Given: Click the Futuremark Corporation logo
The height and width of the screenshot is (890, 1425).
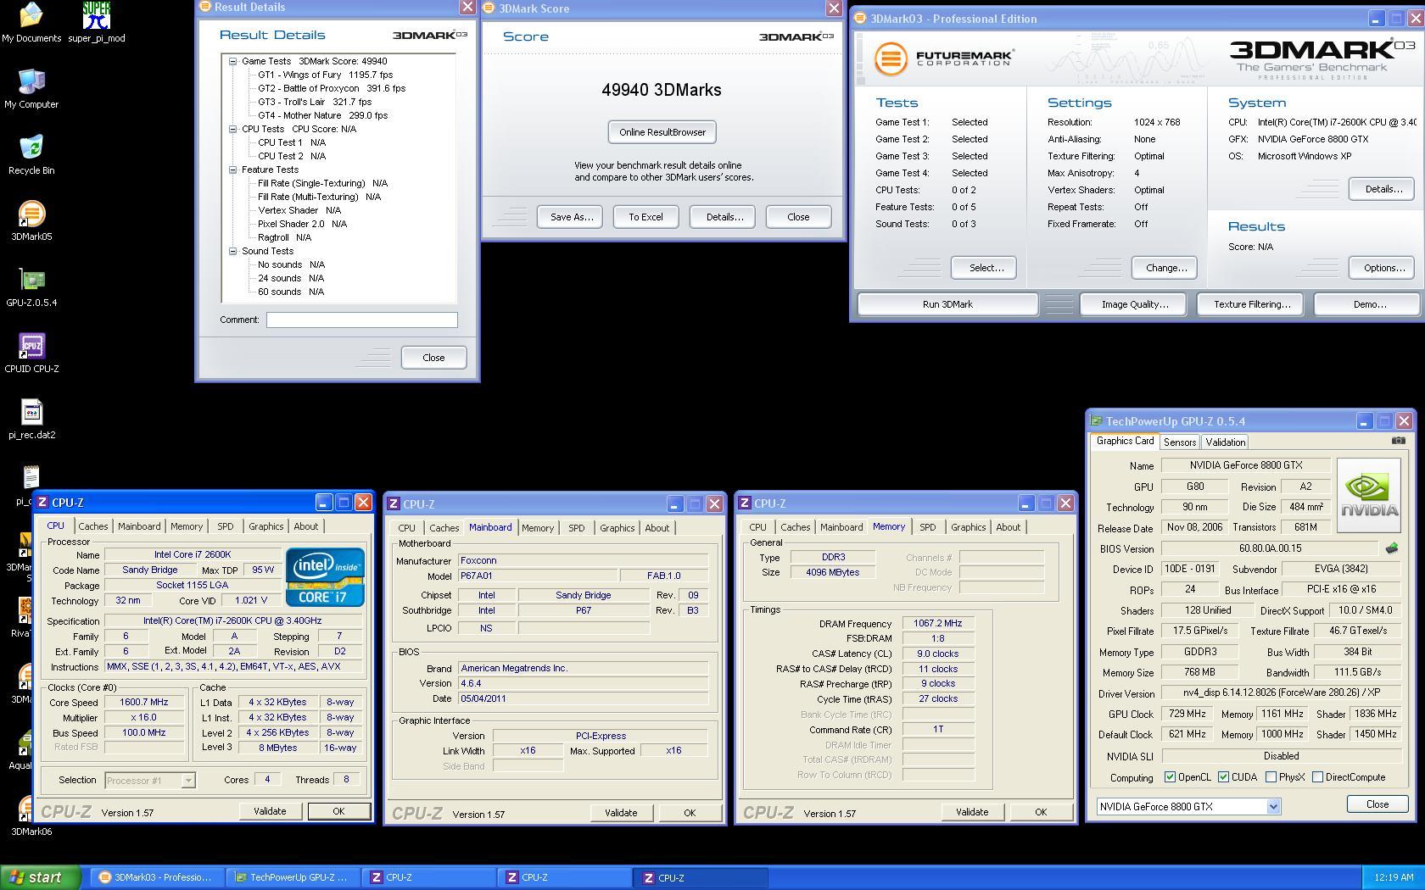Looking at the screenshot, I should pos(944,58).
